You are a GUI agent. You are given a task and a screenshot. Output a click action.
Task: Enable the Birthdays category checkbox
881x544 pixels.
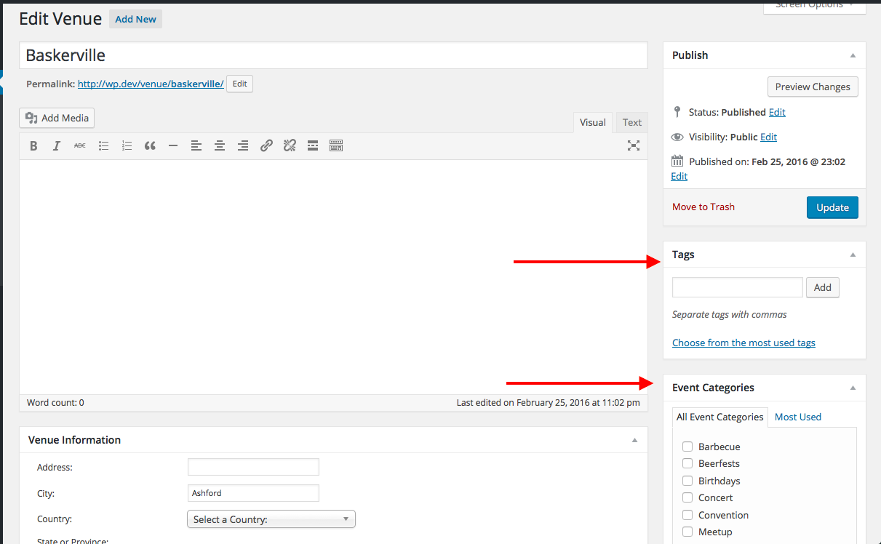pos(687,481)
